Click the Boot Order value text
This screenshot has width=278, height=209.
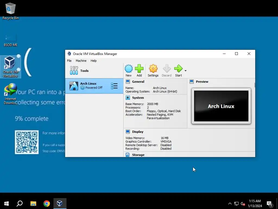coord(164,111)
